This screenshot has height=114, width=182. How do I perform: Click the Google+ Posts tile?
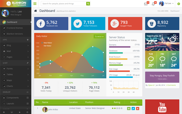[x=125, y=23]
